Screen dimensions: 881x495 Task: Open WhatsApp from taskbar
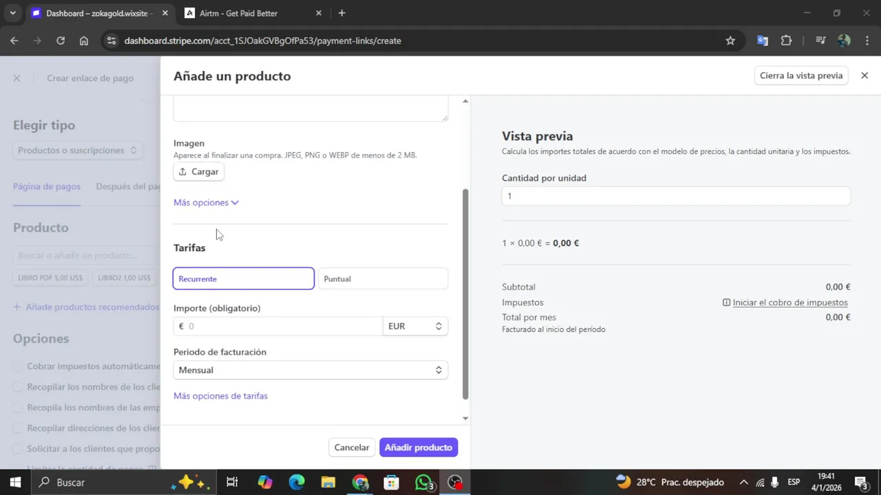pos(424,483)
